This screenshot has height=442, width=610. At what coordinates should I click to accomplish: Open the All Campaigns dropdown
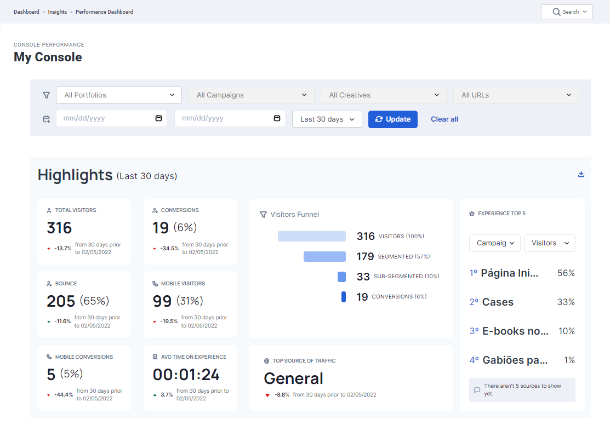[x=252, y=95]
